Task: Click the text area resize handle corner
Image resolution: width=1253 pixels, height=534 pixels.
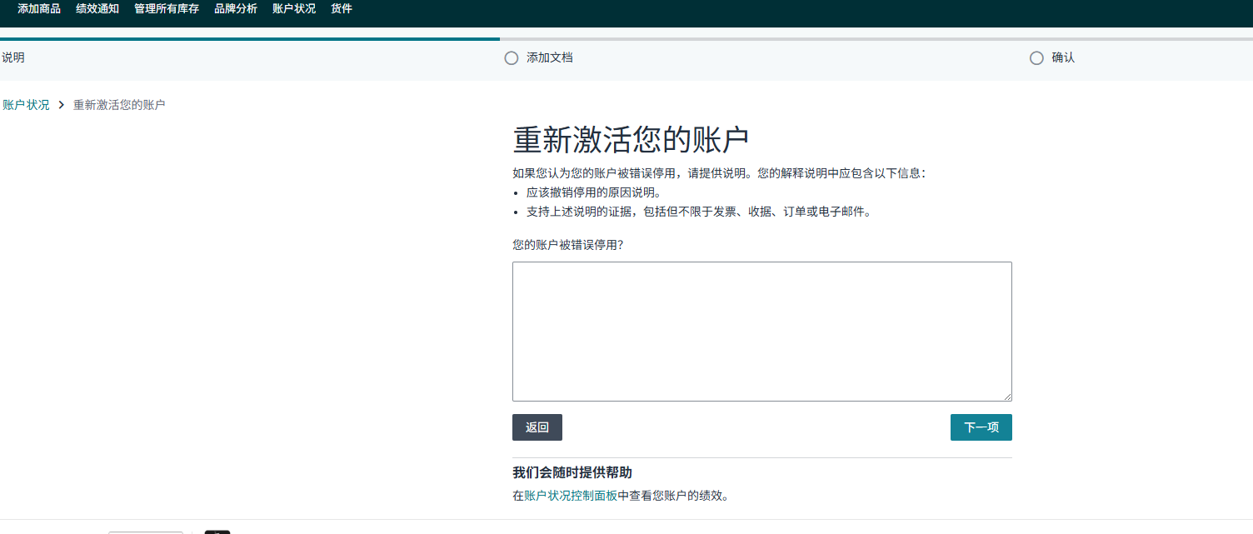Action: click(1007, 397)
